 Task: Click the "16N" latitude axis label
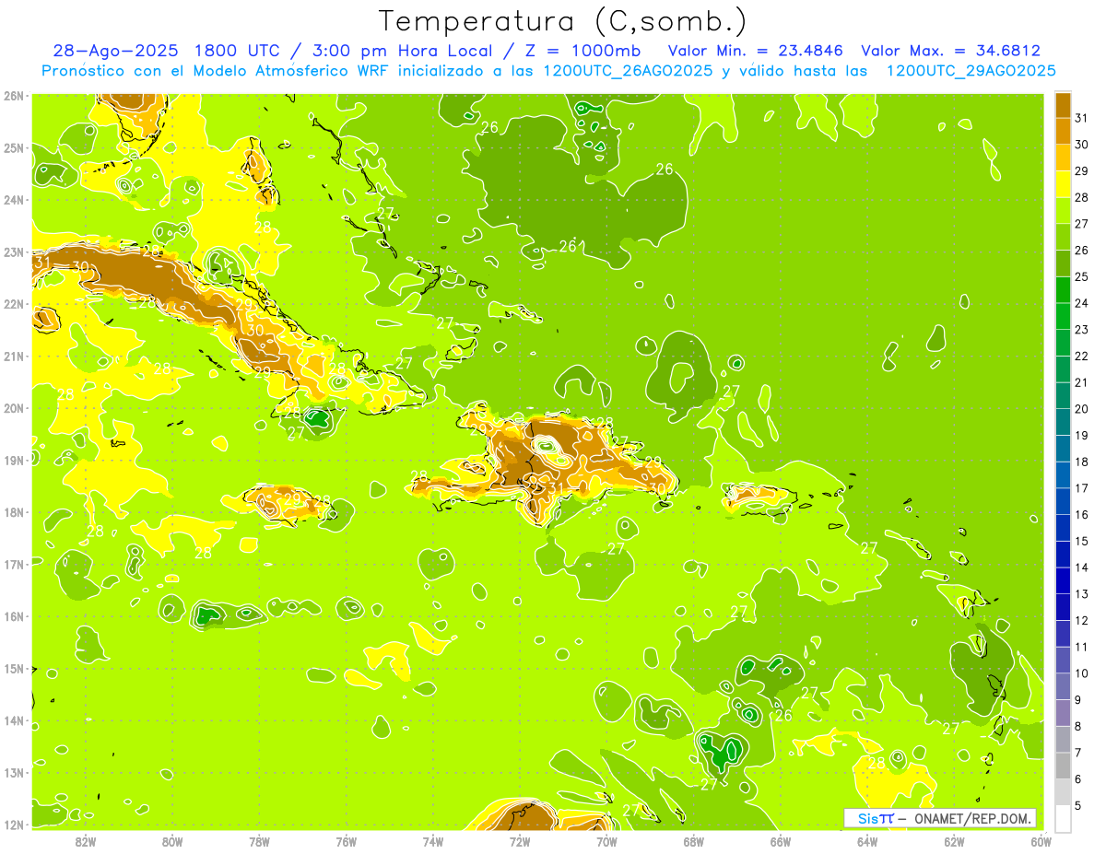coord(14,616)
